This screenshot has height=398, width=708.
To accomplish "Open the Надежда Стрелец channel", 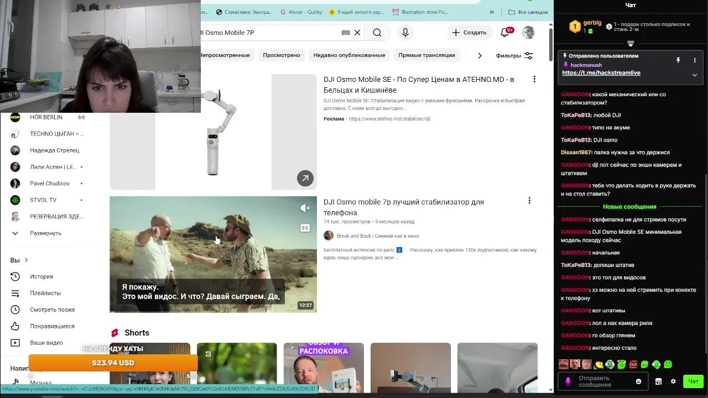I will (x=54, y=150).
